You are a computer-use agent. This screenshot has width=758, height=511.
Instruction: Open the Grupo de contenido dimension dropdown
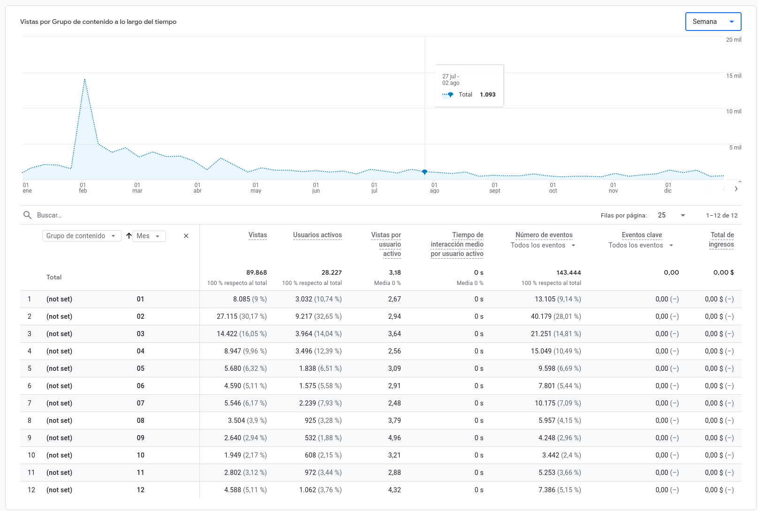(x=81, y=236)
